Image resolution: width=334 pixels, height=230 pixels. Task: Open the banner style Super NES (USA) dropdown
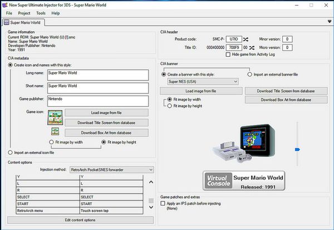(203, 82)
